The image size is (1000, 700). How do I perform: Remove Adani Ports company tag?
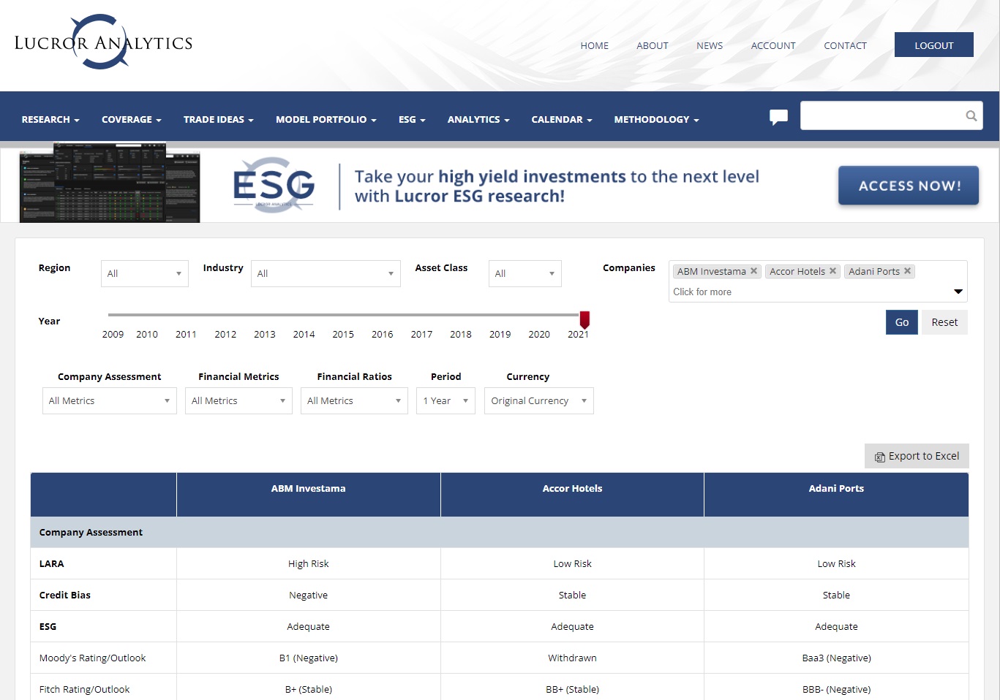(907, 271)
